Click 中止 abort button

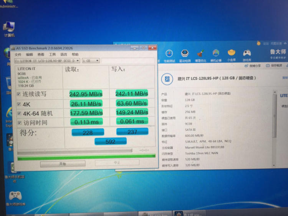(117, 163)
